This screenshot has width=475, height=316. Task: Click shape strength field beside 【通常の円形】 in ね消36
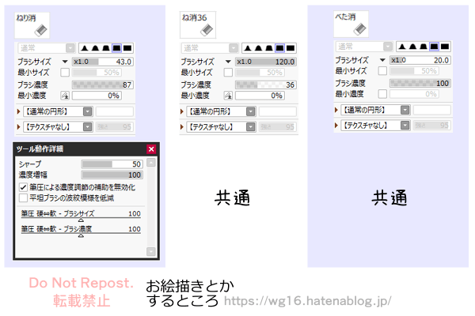pyautogui.click(x=278, y=111)
